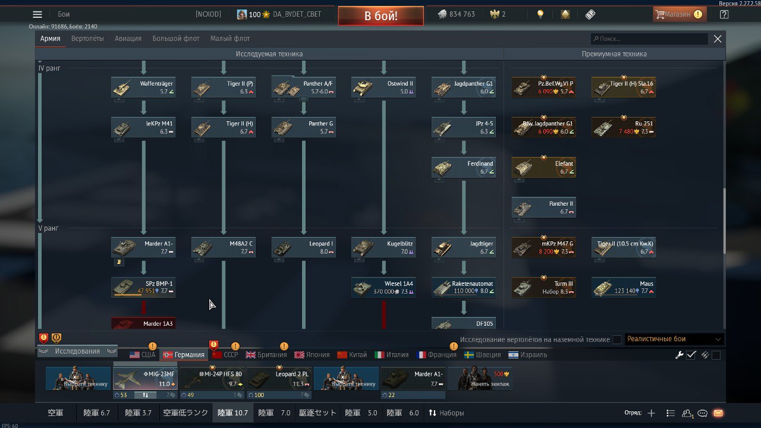Choose СССР nation tab

point(225,355)
